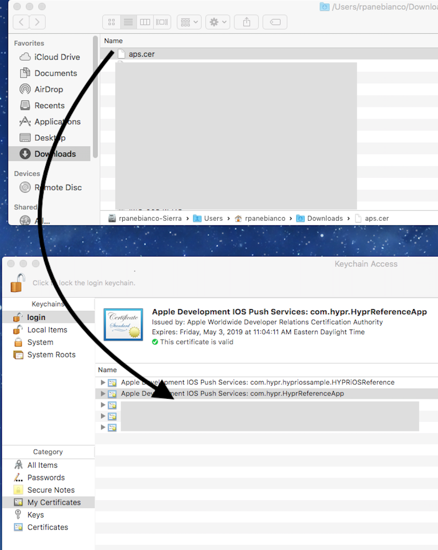
Task: Click the padlock to lock login keychain
Action: tap(18, 283)
